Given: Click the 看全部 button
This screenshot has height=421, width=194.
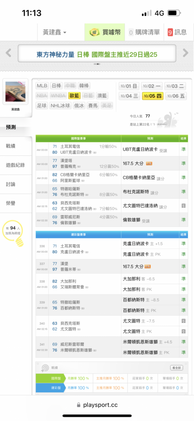Looking at the screenshot, I should pyautogui.click(x=177, y=368).
